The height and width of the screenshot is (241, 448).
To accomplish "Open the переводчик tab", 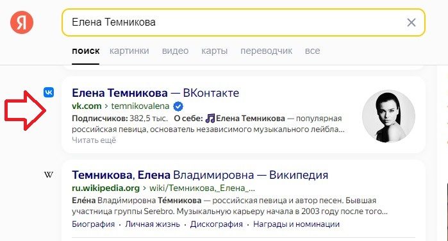I will click(x=266, y=51).
